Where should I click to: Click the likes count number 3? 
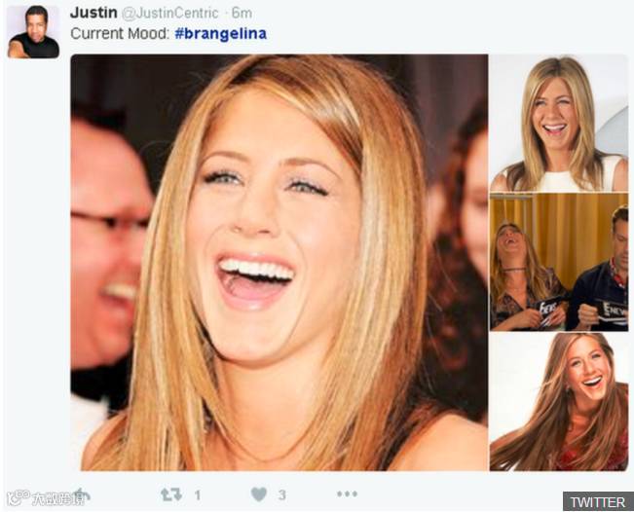282,495
